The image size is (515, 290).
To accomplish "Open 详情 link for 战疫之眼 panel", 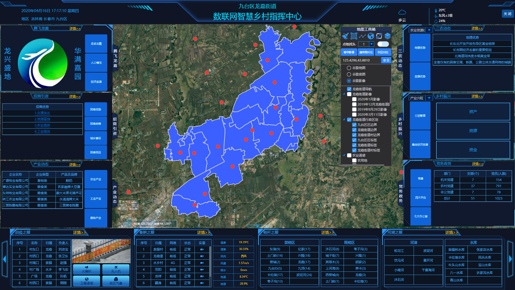I will pyautogui.click(x=79, y=233).
